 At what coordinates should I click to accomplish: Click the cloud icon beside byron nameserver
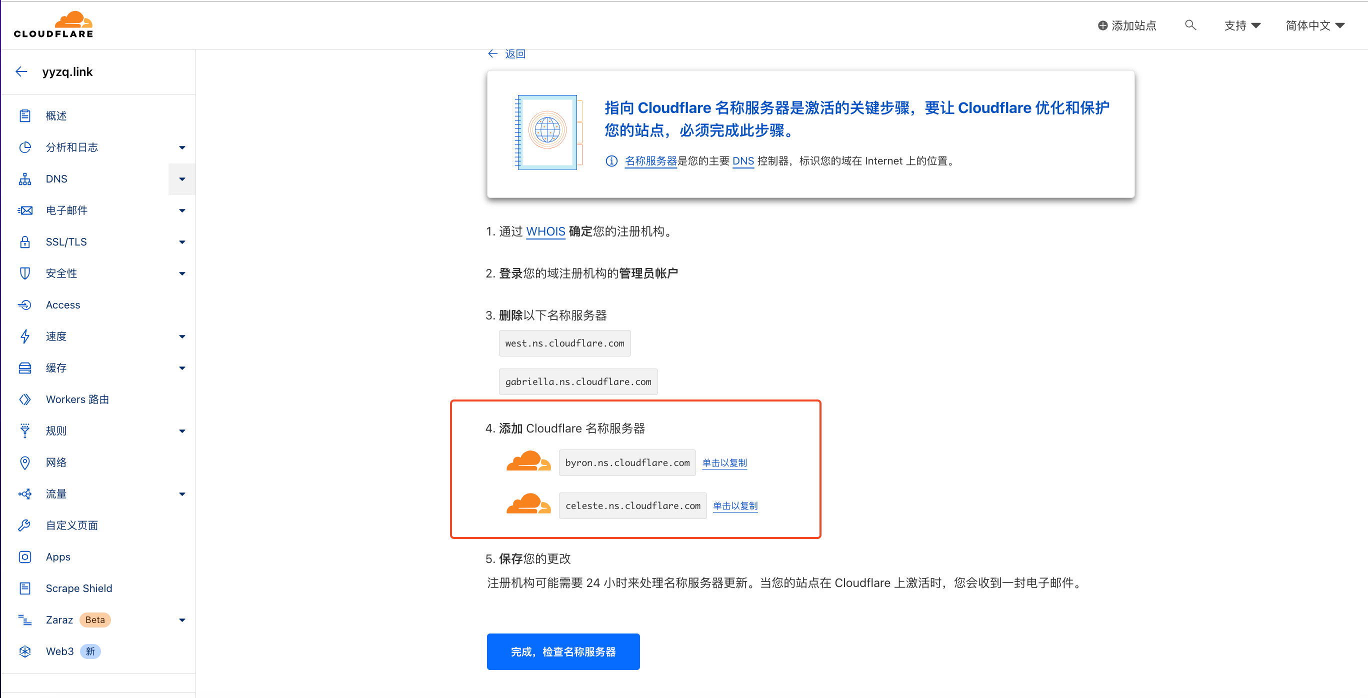click(528, 461)
